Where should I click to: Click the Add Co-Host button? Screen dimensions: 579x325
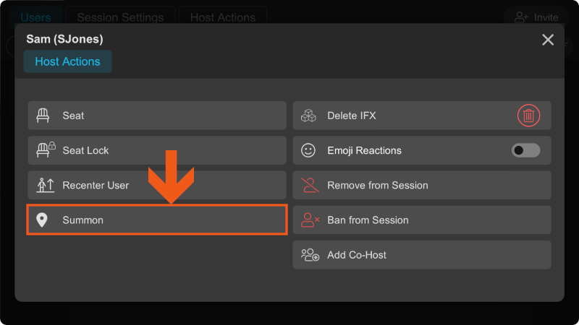click(x=422, y=255)
